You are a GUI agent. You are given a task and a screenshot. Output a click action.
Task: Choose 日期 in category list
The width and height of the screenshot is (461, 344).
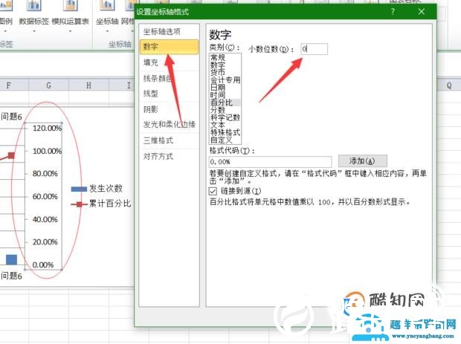218,87
